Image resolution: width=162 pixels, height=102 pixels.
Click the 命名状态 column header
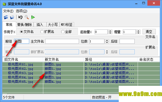[149, 59]
